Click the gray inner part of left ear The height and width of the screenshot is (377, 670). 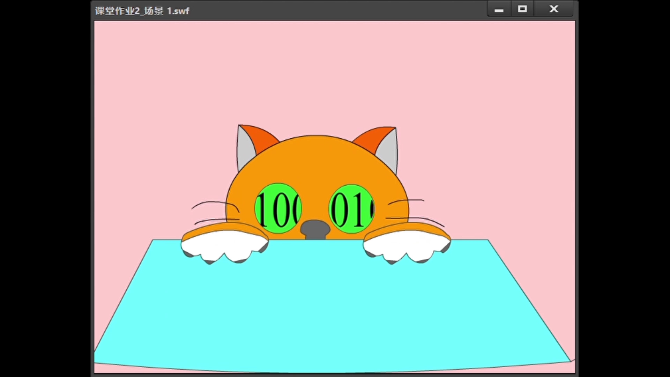(245, 149)
